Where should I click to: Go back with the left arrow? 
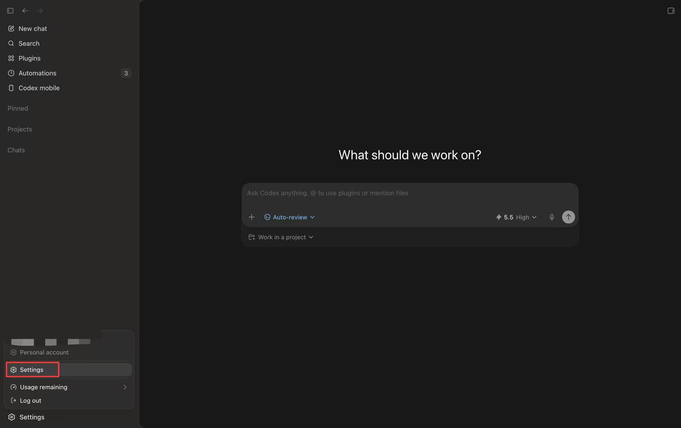coord(25,11)
